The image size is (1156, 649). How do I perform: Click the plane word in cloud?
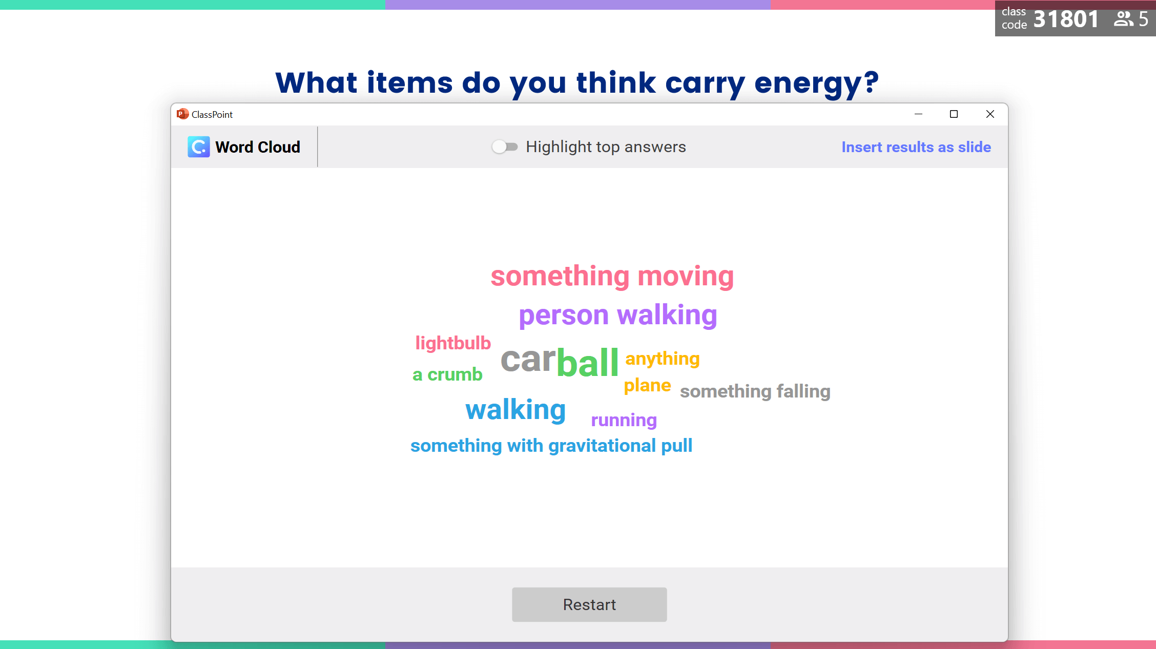647,386
